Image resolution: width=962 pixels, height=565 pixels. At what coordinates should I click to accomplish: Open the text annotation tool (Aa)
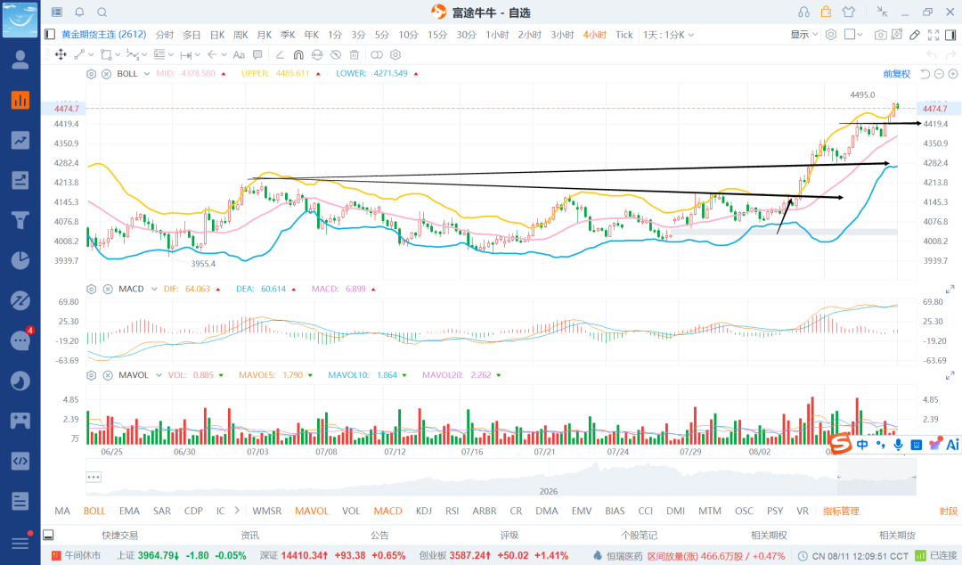point(239,54)
